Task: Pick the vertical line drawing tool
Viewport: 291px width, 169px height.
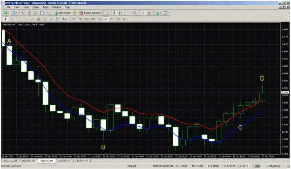Action: (x=20, y=19)
